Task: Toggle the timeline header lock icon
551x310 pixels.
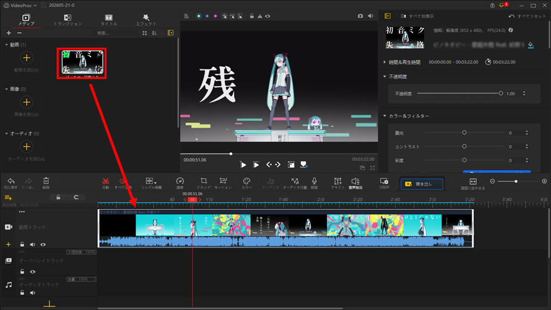Action: click(x=58, y=197)
